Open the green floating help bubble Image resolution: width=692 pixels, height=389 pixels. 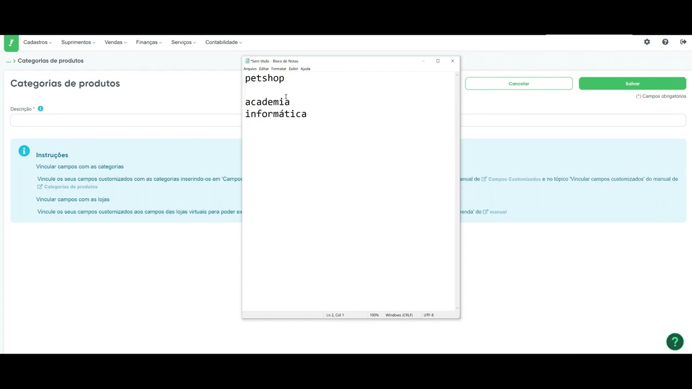[x=675, y=341]
